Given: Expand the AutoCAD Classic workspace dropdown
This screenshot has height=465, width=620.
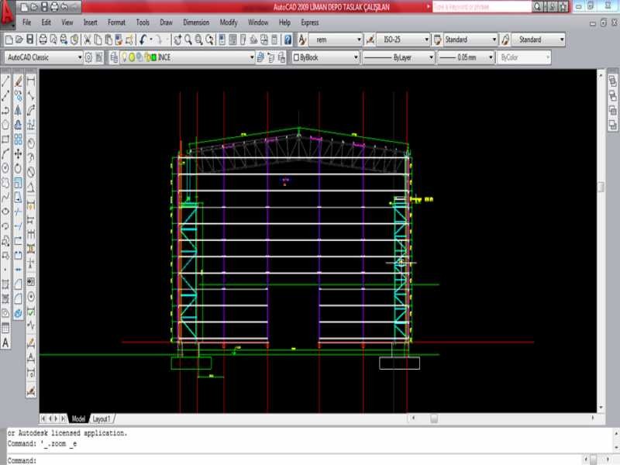Looking at the screenshot, I should tap(79, 57).
